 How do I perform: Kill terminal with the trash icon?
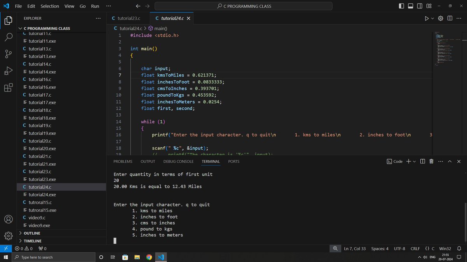(431, 161)
